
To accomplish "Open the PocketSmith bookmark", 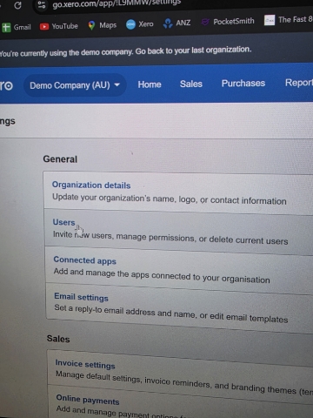I will (x=228, y=22).
